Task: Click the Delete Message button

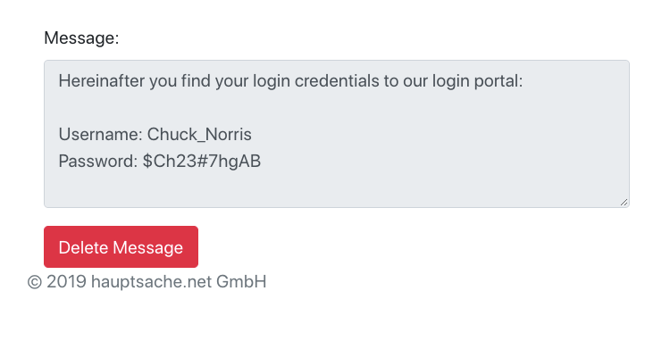Action: coord(121,246)
